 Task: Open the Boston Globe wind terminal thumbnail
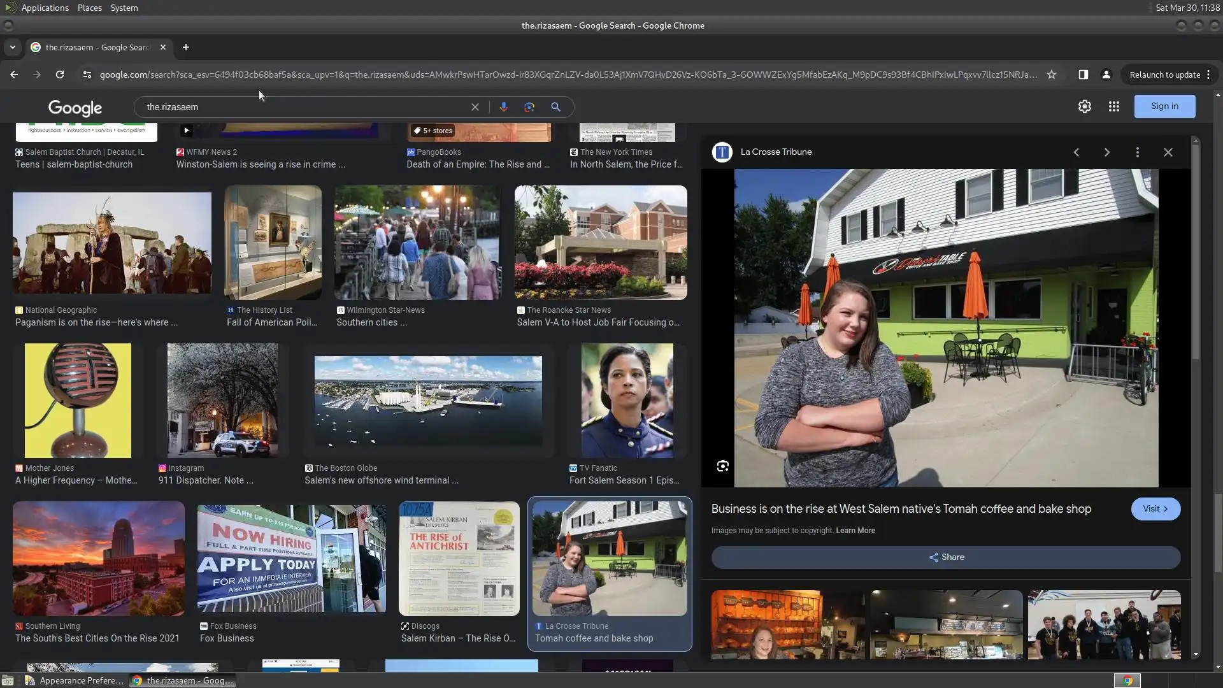click(x=428, y=401)
